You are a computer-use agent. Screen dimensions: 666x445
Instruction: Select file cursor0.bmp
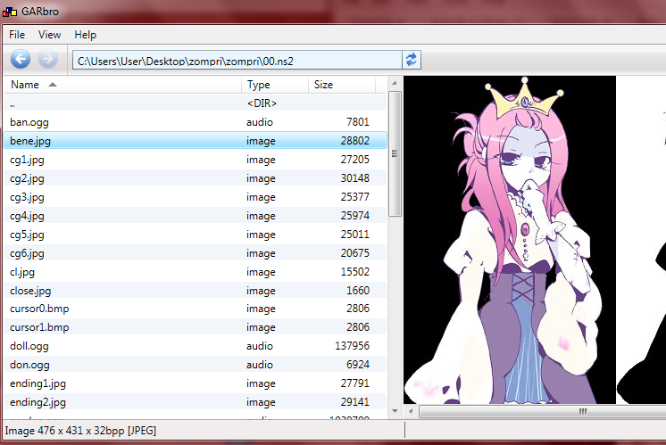tap(196, 309)
